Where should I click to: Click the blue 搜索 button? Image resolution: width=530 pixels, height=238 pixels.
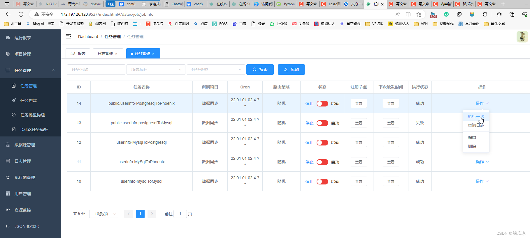pyautogui.click(x=260, y=70)
